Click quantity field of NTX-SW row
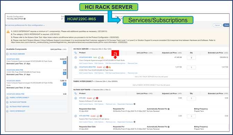233x135 pixels. [191, 99]
